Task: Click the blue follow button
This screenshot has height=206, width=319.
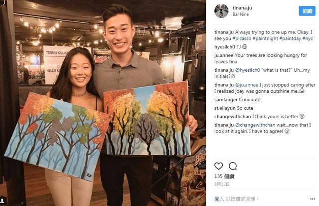Action: point(307,11)
